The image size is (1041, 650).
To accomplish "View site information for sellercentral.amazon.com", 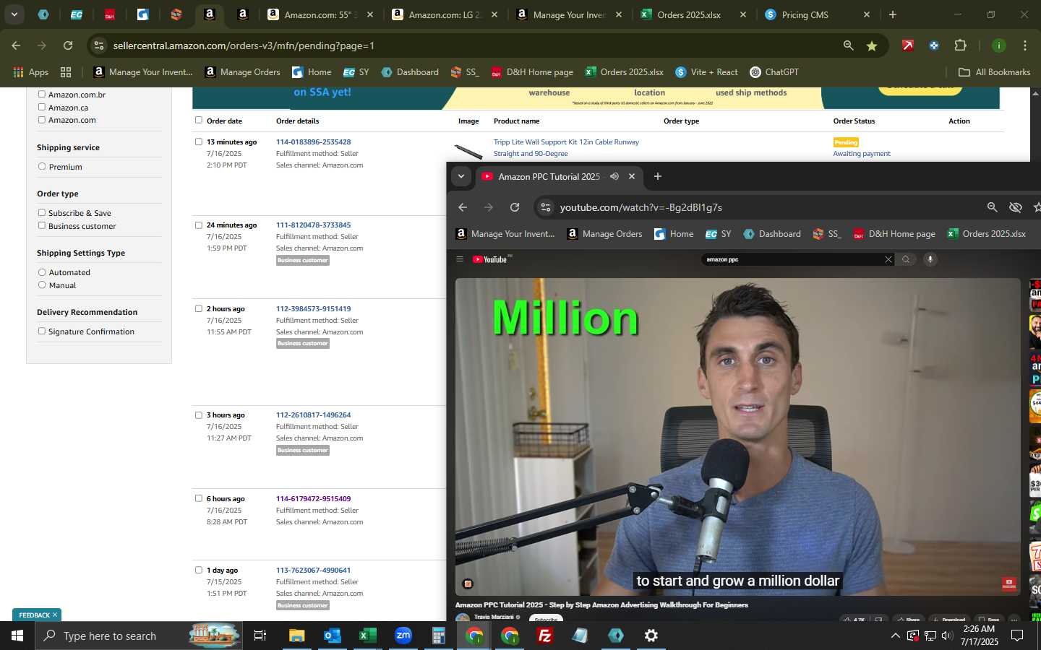I will click(99, 45).
